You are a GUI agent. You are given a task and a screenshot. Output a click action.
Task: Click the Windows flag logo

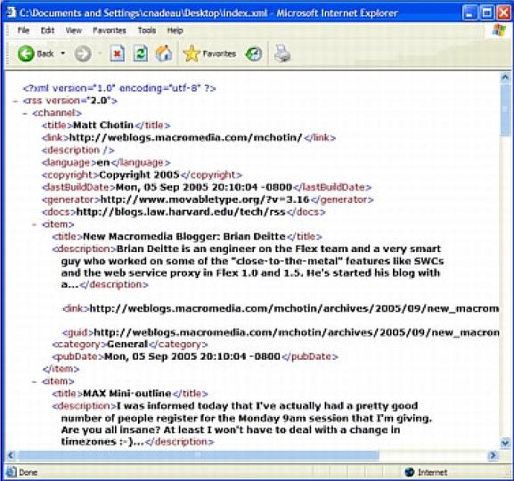tap(499, 29)
